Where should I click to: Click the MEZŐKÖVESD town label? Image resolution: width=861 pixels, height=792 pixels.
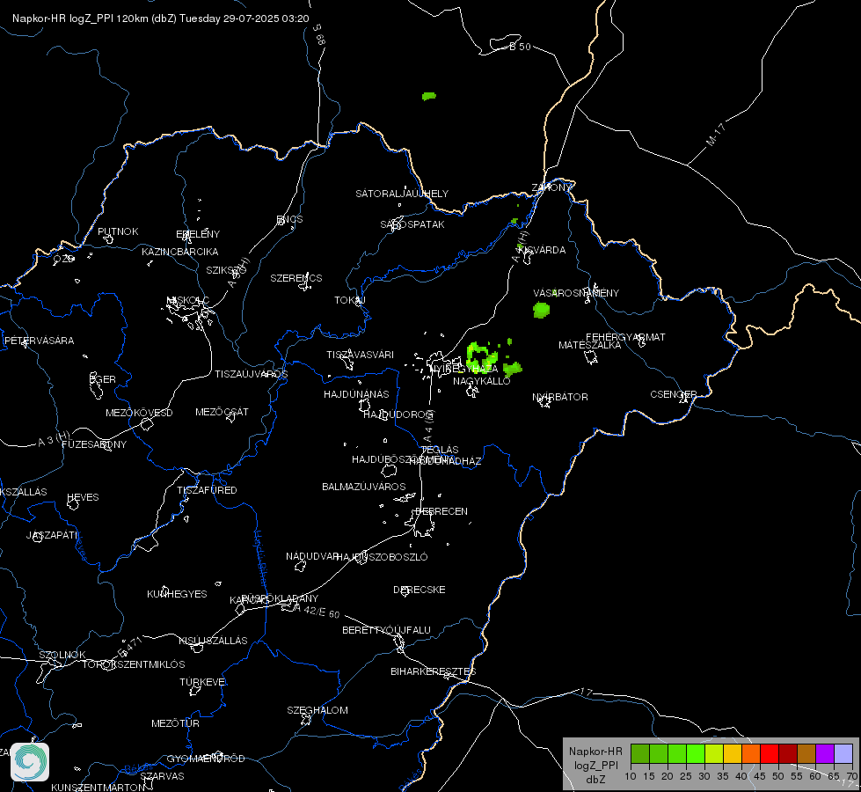[140, 413]
